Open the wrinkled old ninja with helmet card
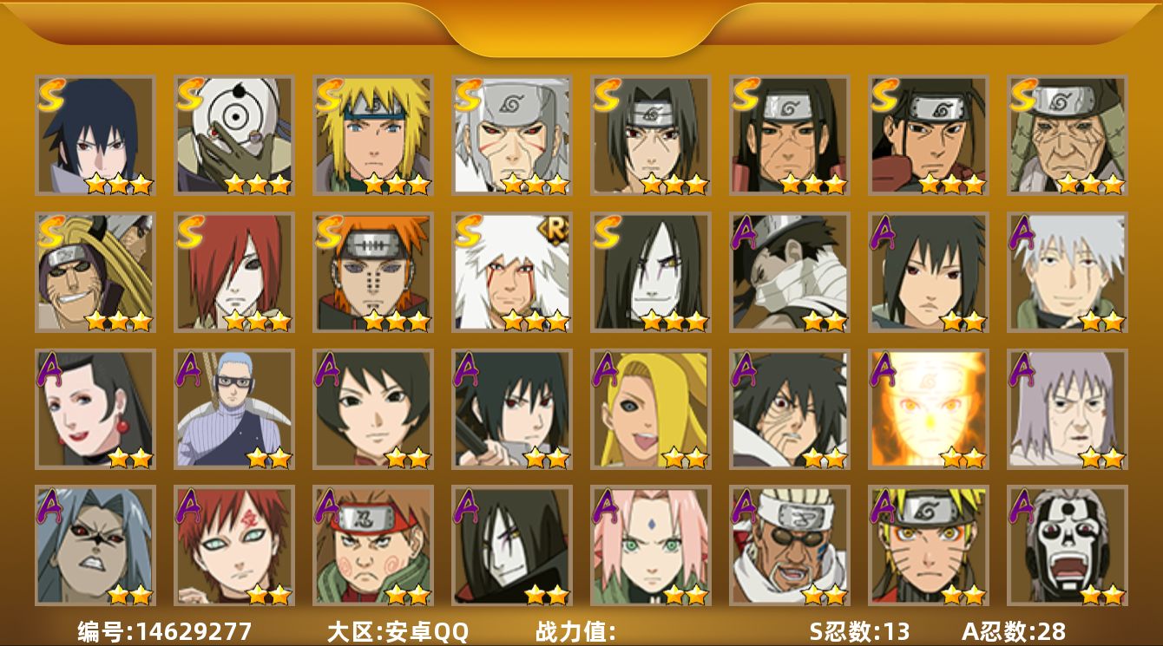This screenshot has height=646, width=1163. [1068, 135]
